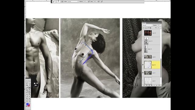Viewport: 195px width, 110px height.
Task: Select the Move tool
Action: pyautogui.click(x=30, y=81)
